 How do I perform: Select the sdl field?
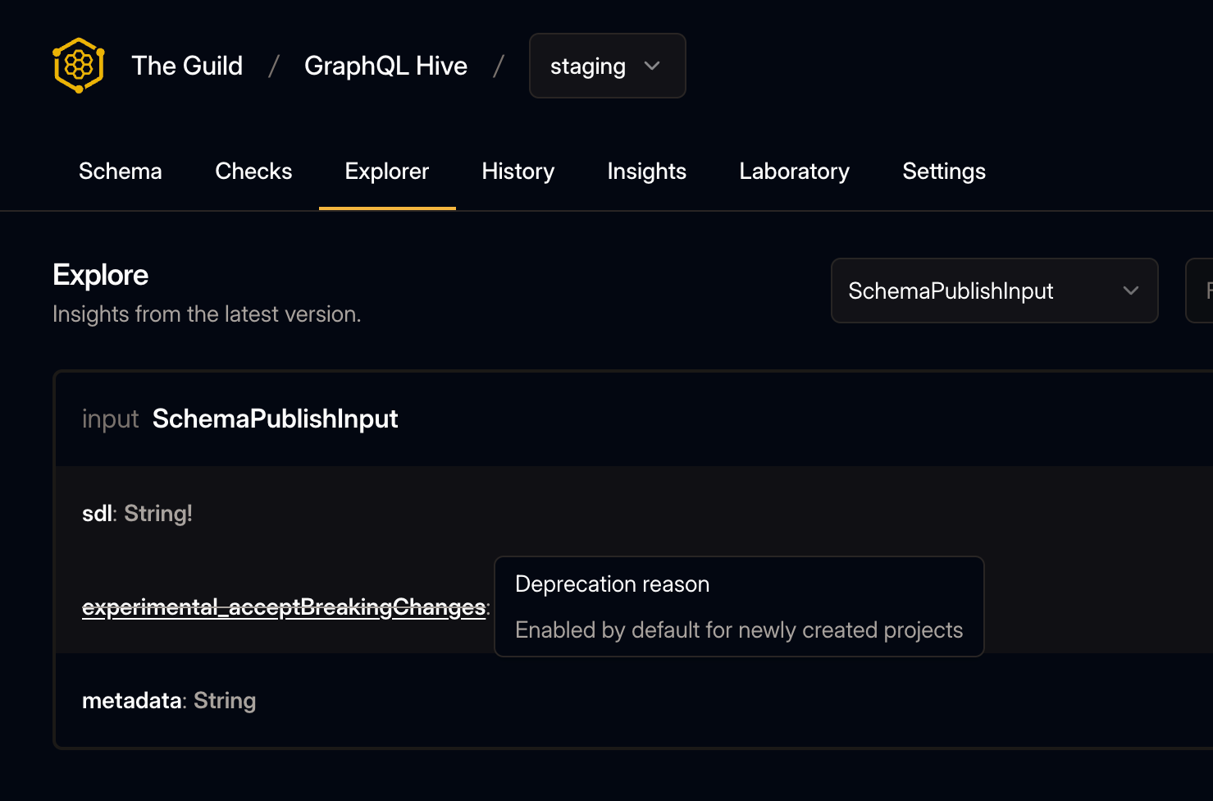(96, 513)
